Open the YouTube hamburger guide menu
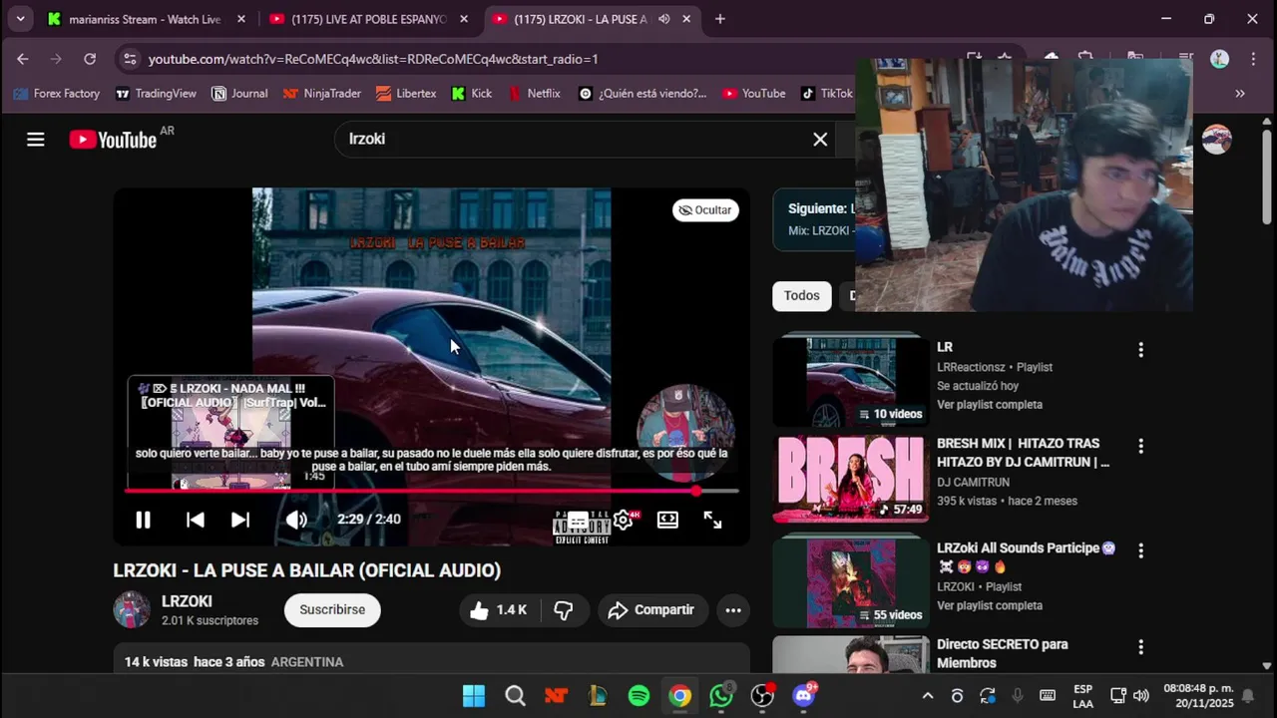This screenshot has width=1277, height=718. 36,140
